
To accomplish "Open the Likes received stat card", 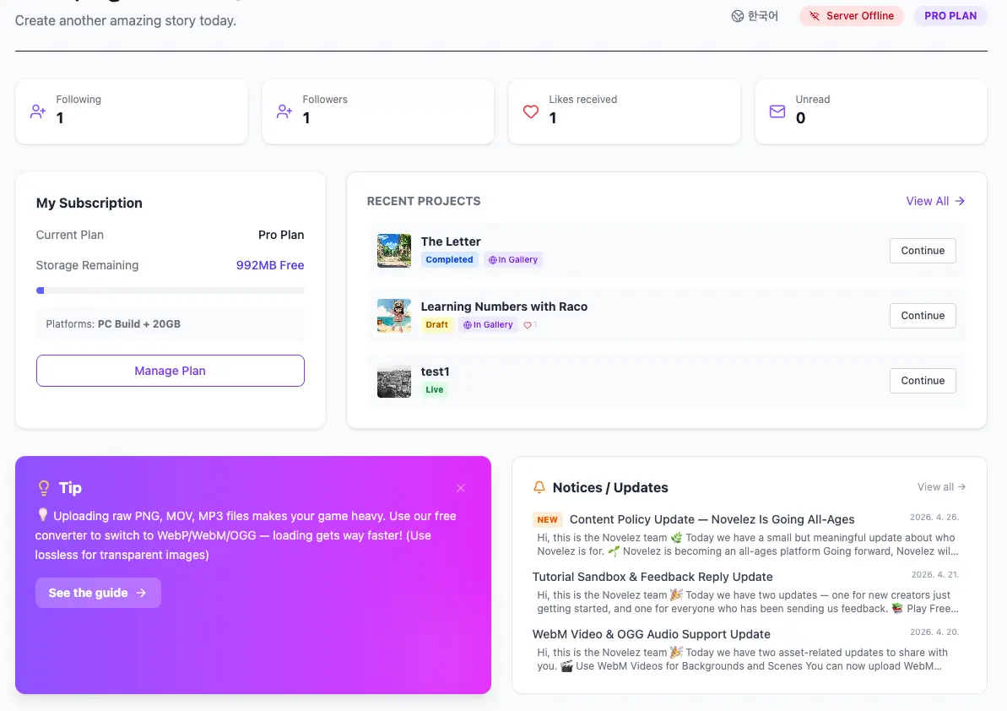I will click(625, 111).
